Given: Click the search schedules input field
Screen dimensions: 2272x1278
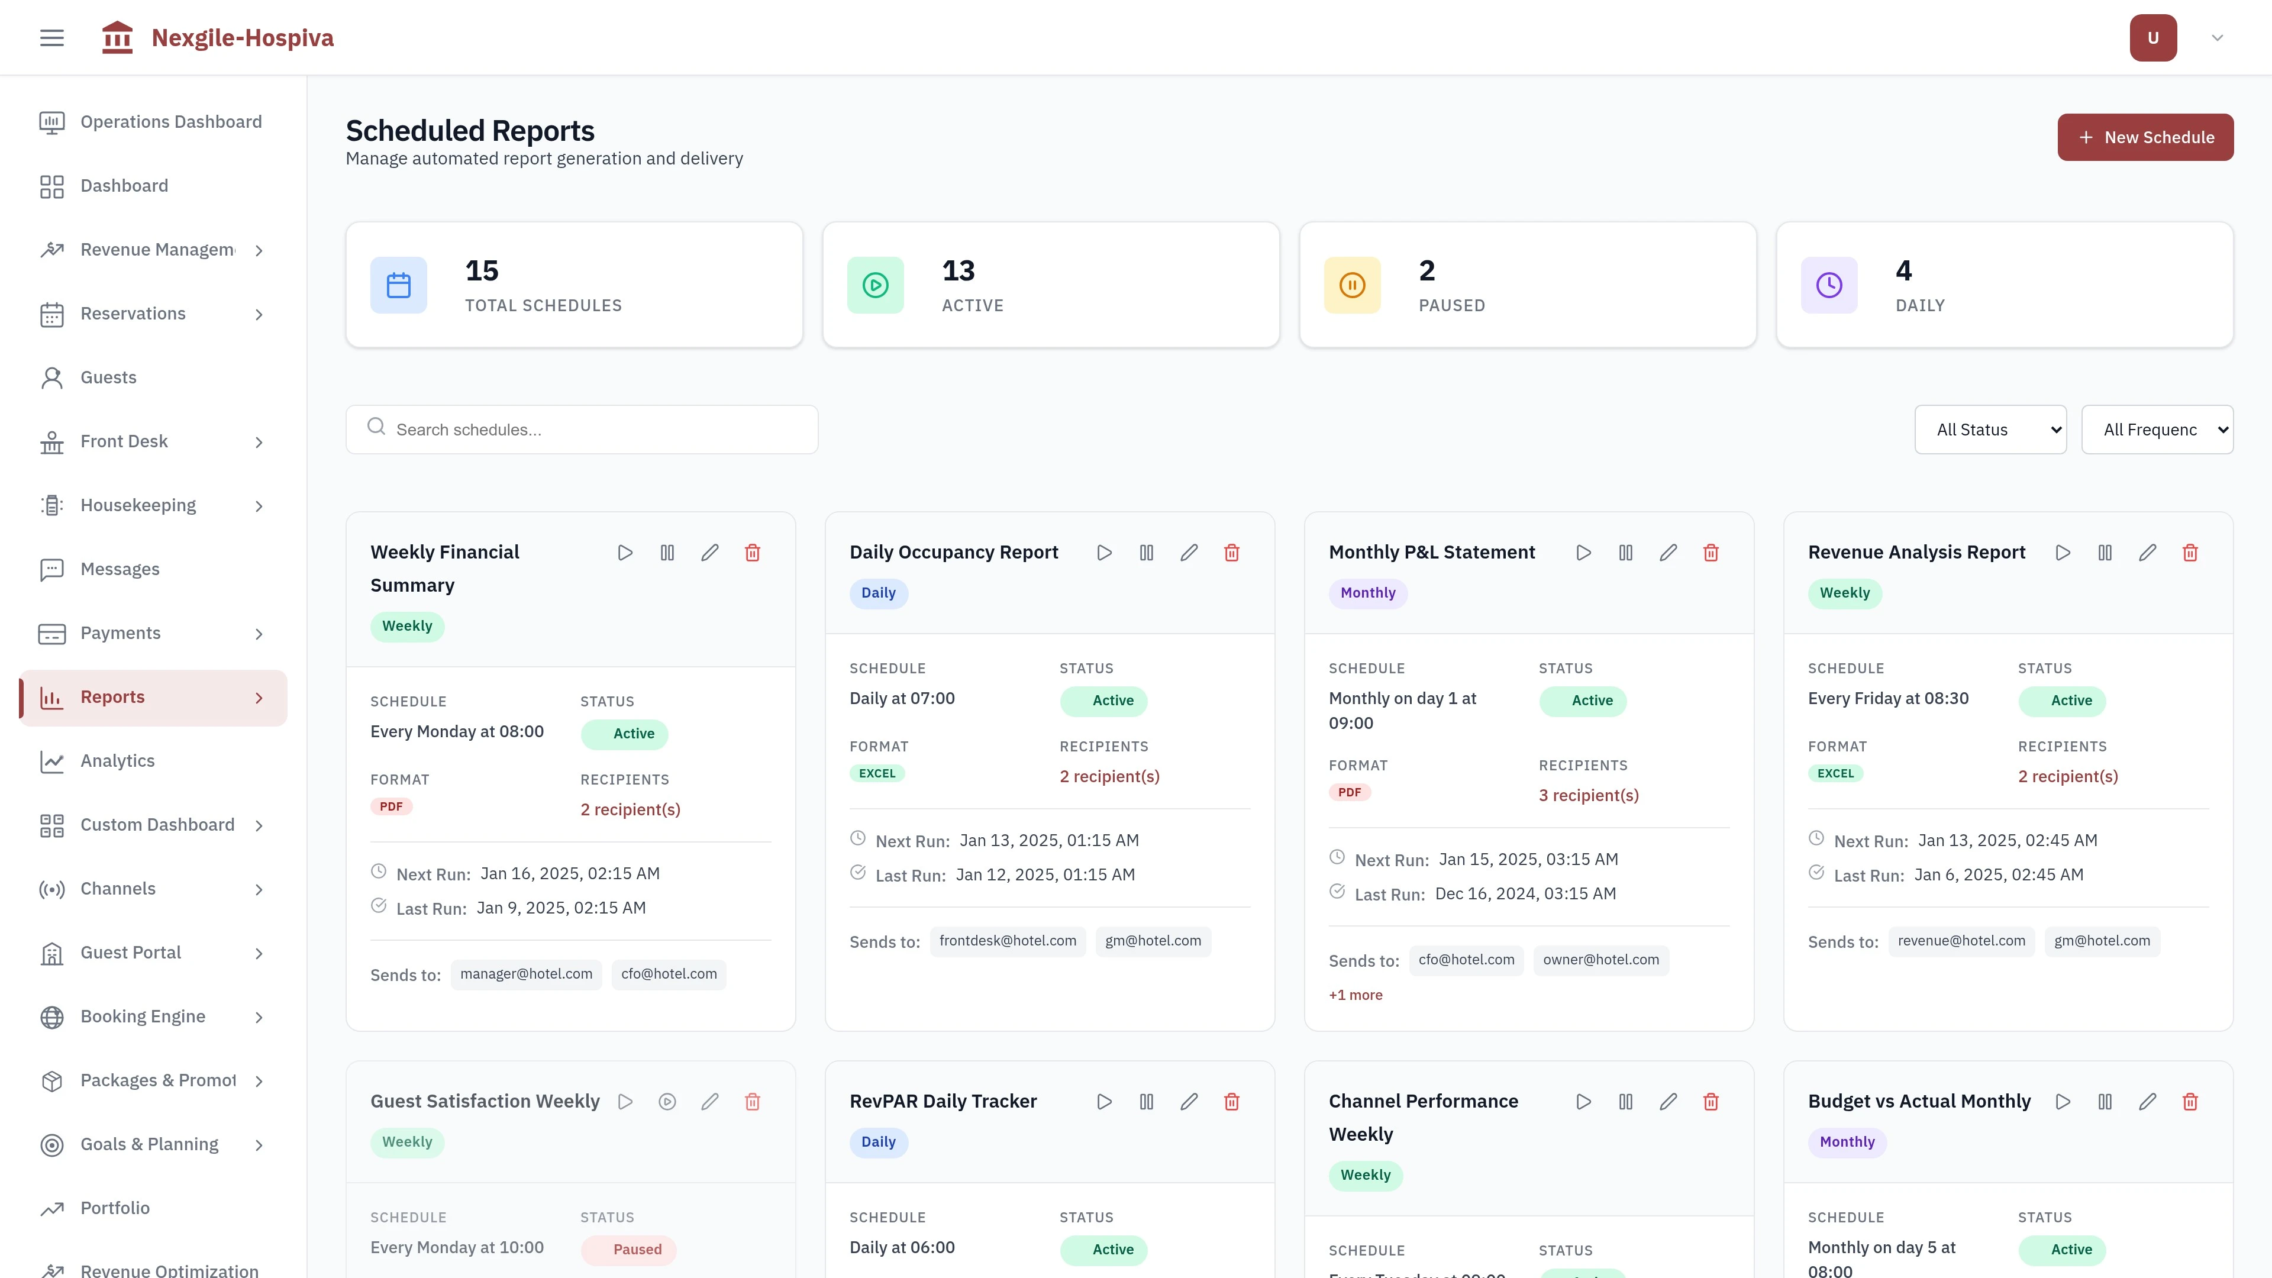Looking at the screenshot, I should 582,430.
